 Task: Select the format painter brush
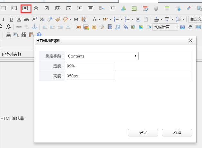[57, 19]
